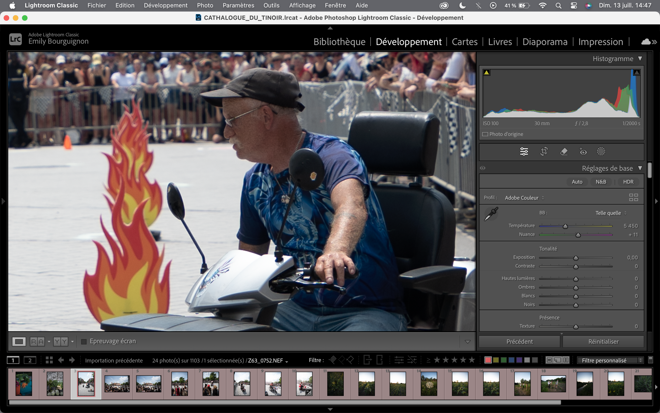Select the Red eye correction tool
The image size is (660, 413).
[x=583, y=151]
